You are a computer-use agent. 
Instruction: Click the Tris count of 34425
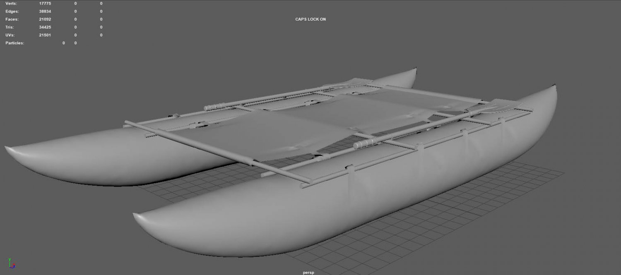[45, 27]
